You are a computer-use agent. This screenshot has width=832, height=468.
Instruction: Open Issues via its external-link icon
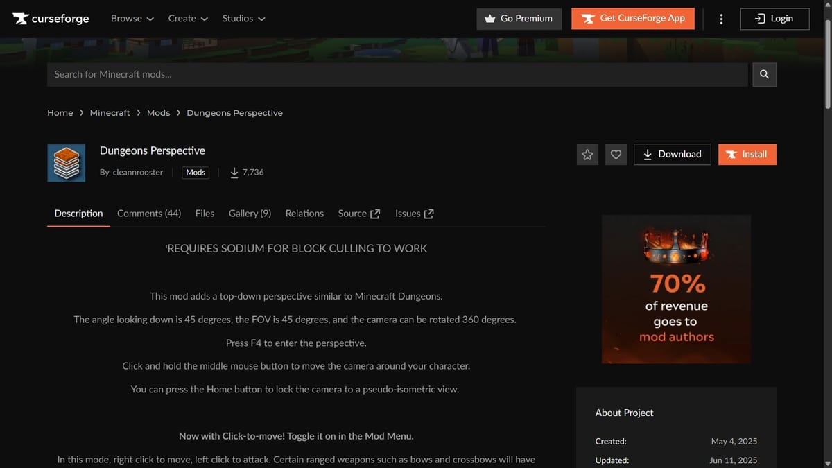tap(429, 212)
